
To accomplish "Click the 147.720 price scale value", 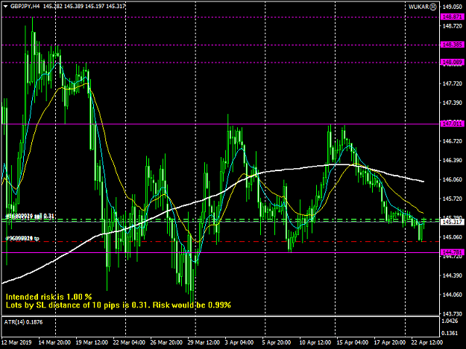I will 452,84.
